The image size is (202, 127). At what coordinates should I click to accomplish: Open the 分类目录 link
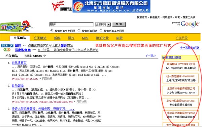tap(182, 38)
